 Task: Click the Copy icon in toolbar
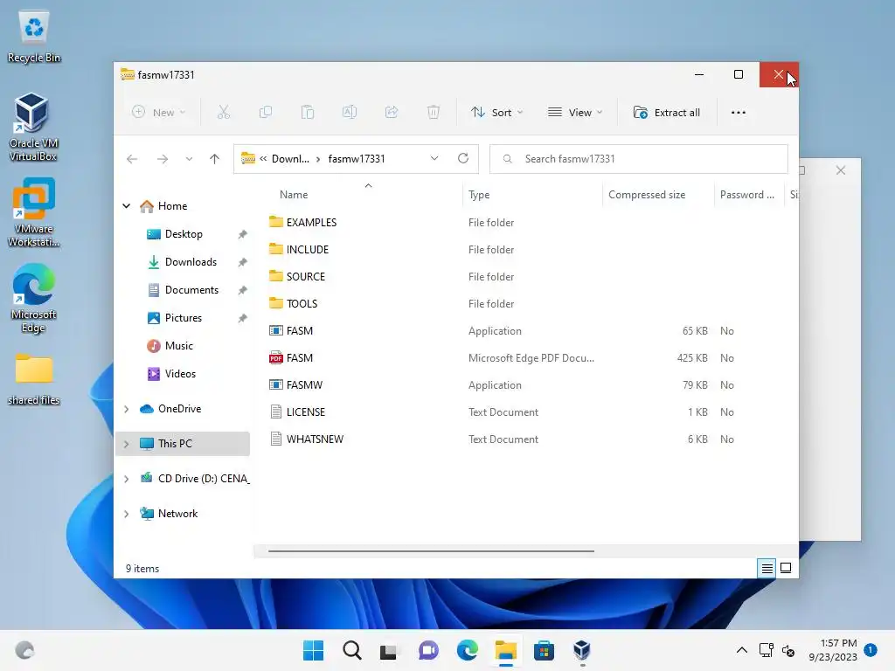pos(266,113)
